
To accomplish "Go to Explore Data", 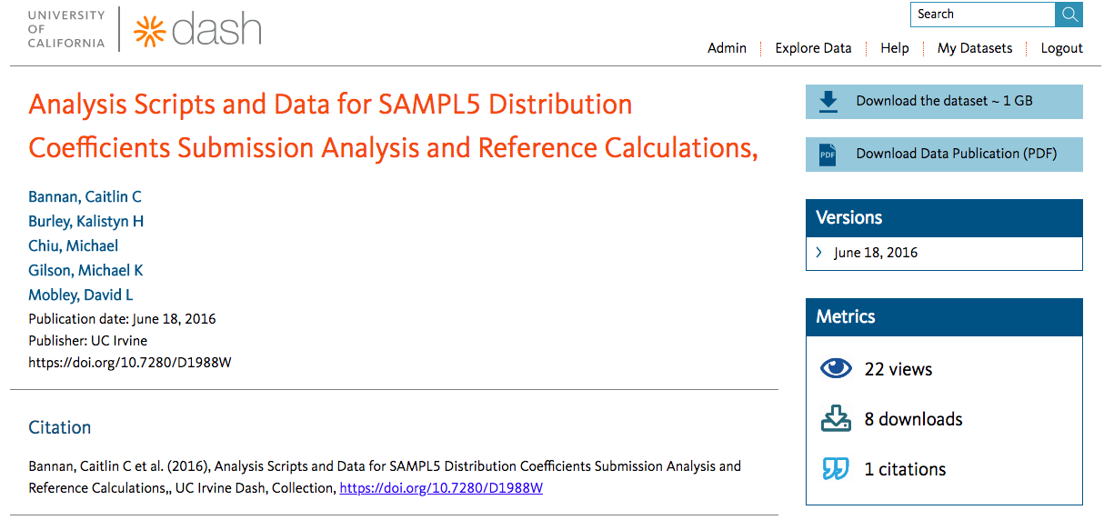I will pyautogui.click(x=813, y=48).
